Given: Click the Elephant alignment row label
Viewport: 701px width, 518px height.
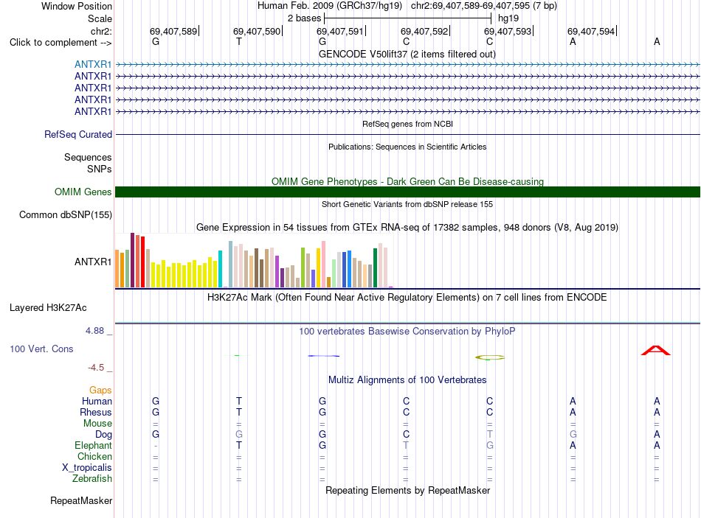Looking at the screenshot, I should tap(93, 445).
